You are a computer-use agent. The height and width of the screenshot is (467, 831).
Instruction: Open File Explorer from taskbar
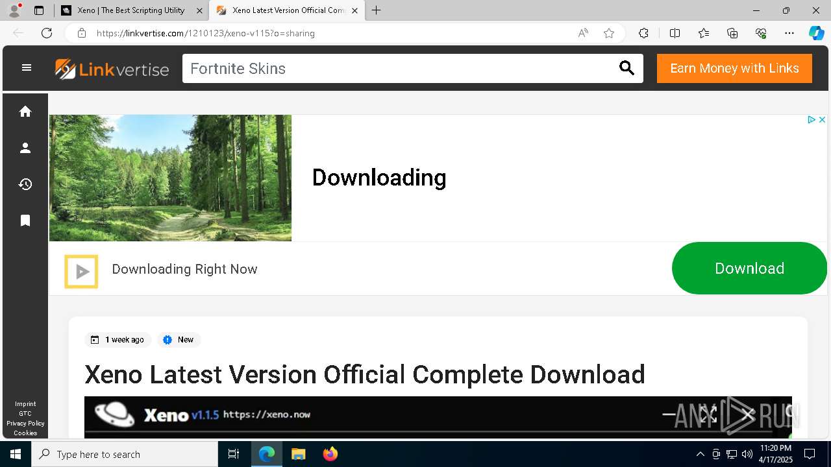(x=298, y=454)
